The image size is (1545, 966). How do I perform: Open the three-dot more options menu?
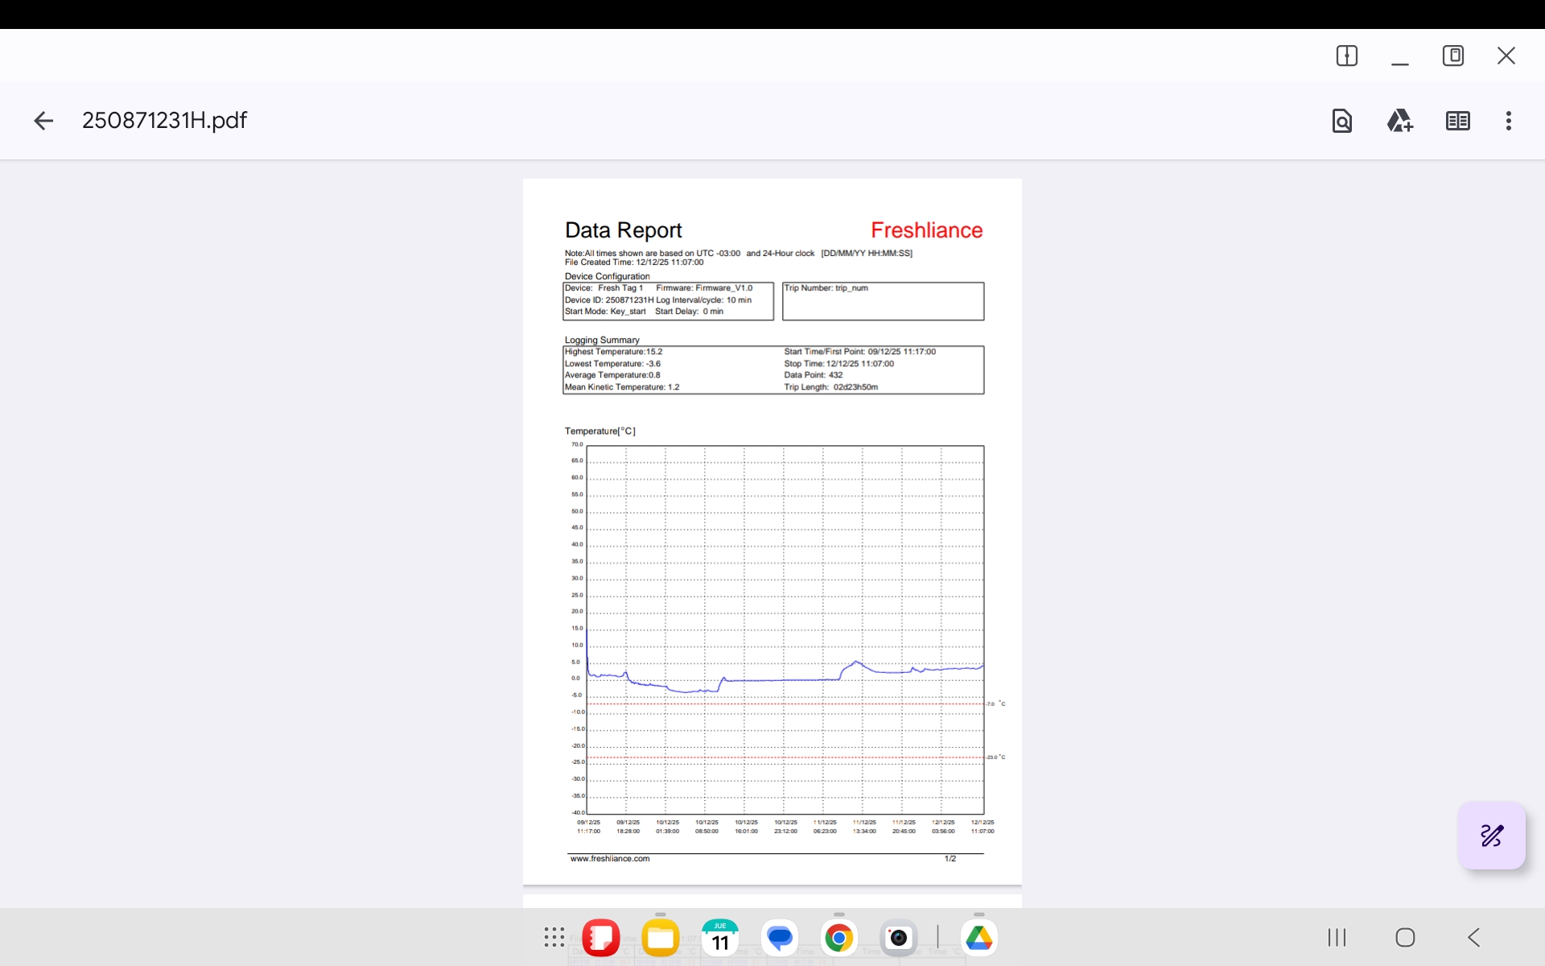(x=1508, y=121)
